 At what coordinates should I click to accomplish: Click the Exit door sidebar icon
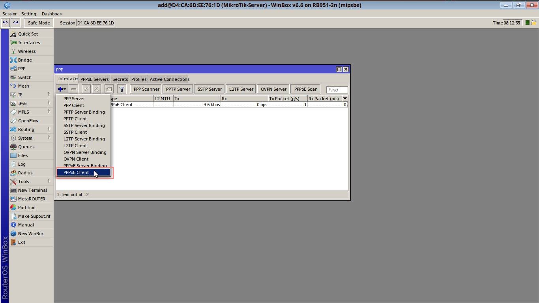pyautogui.click(x=13, y=242)
